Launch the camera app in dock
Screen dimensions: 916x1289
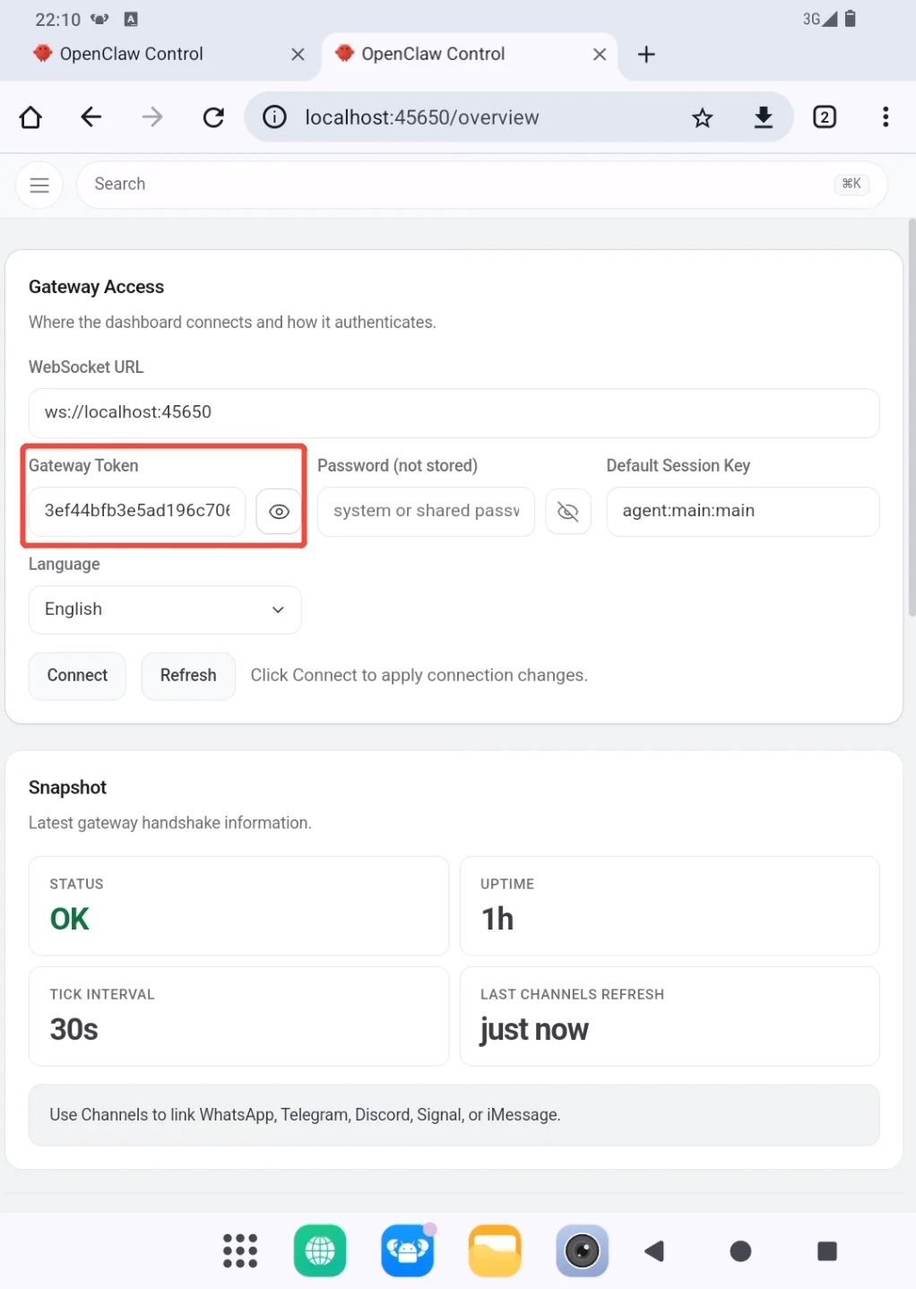(583, 1250)
